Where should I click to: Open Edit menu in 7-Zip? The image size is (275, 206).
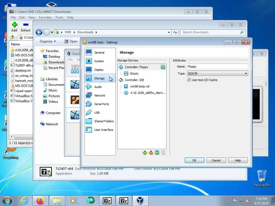point(22,17)
